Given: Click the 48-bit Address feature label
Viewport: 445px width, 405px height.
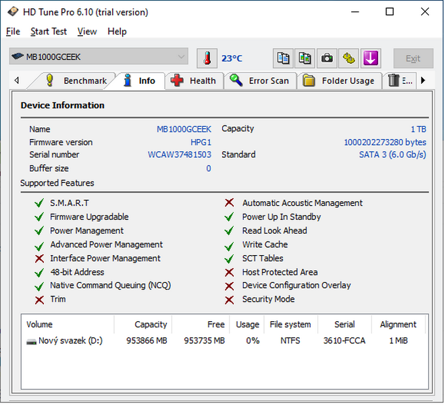Looking at the screenshot, I should click(x=77, y=273).
